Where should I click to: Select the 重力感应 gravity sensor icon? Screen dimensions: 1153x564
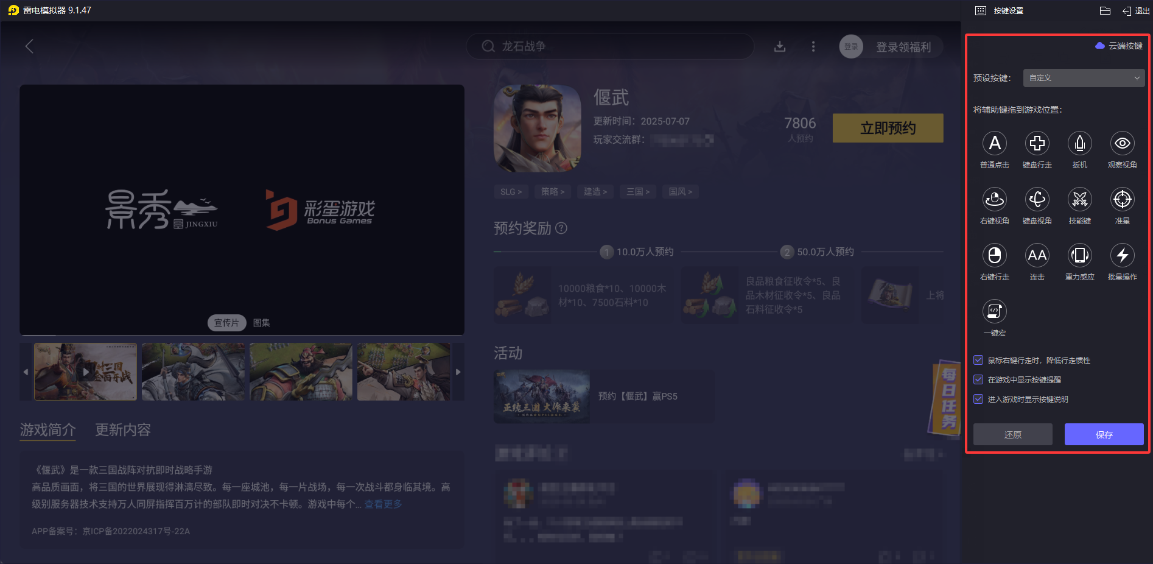[1079, 256]
